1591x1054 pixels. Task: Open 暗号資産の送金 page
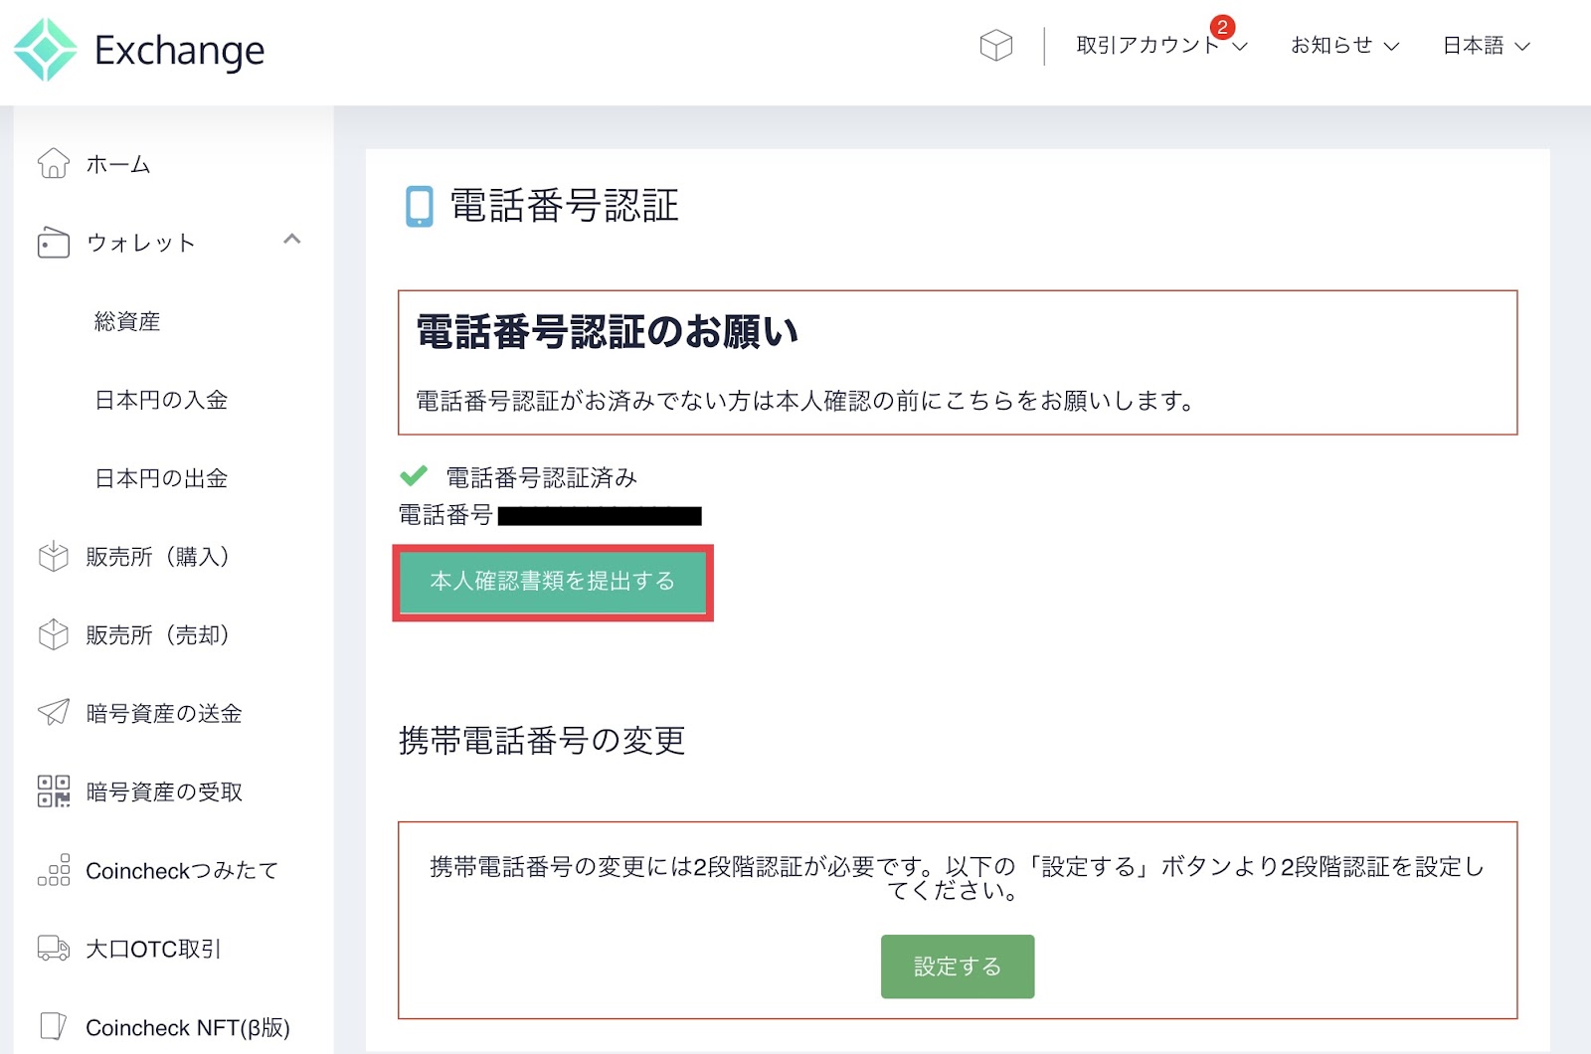click(164, 713)
